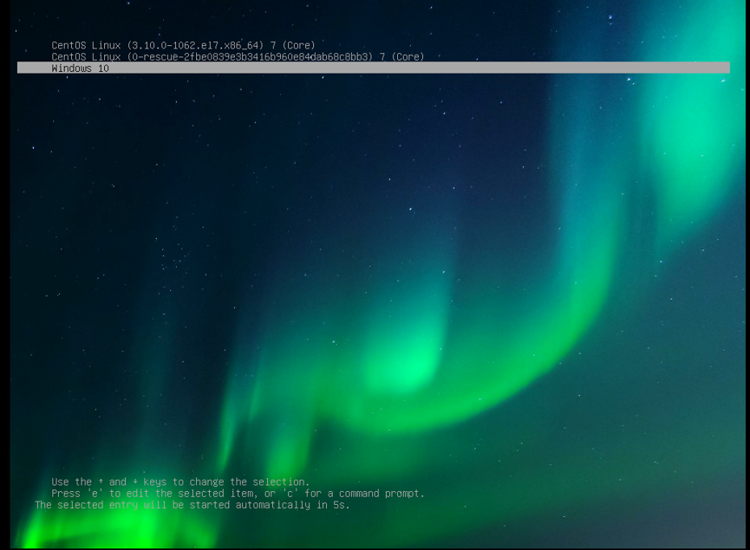Click the '(Core)' label on the first entry
Image resolution: width=750 pixels, height=550 pixels.
pos(298,45)
